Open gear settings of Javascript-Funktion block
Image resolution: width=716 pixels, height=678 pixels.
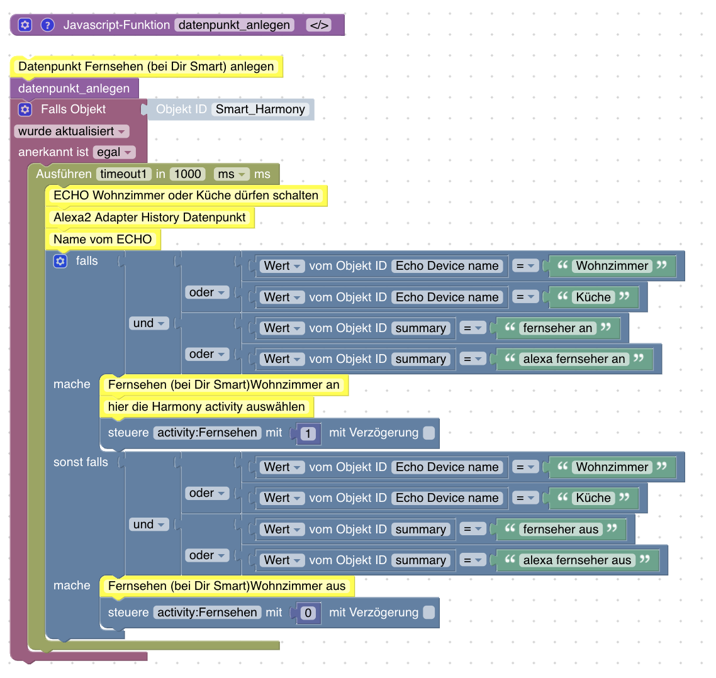pos(25,25)
